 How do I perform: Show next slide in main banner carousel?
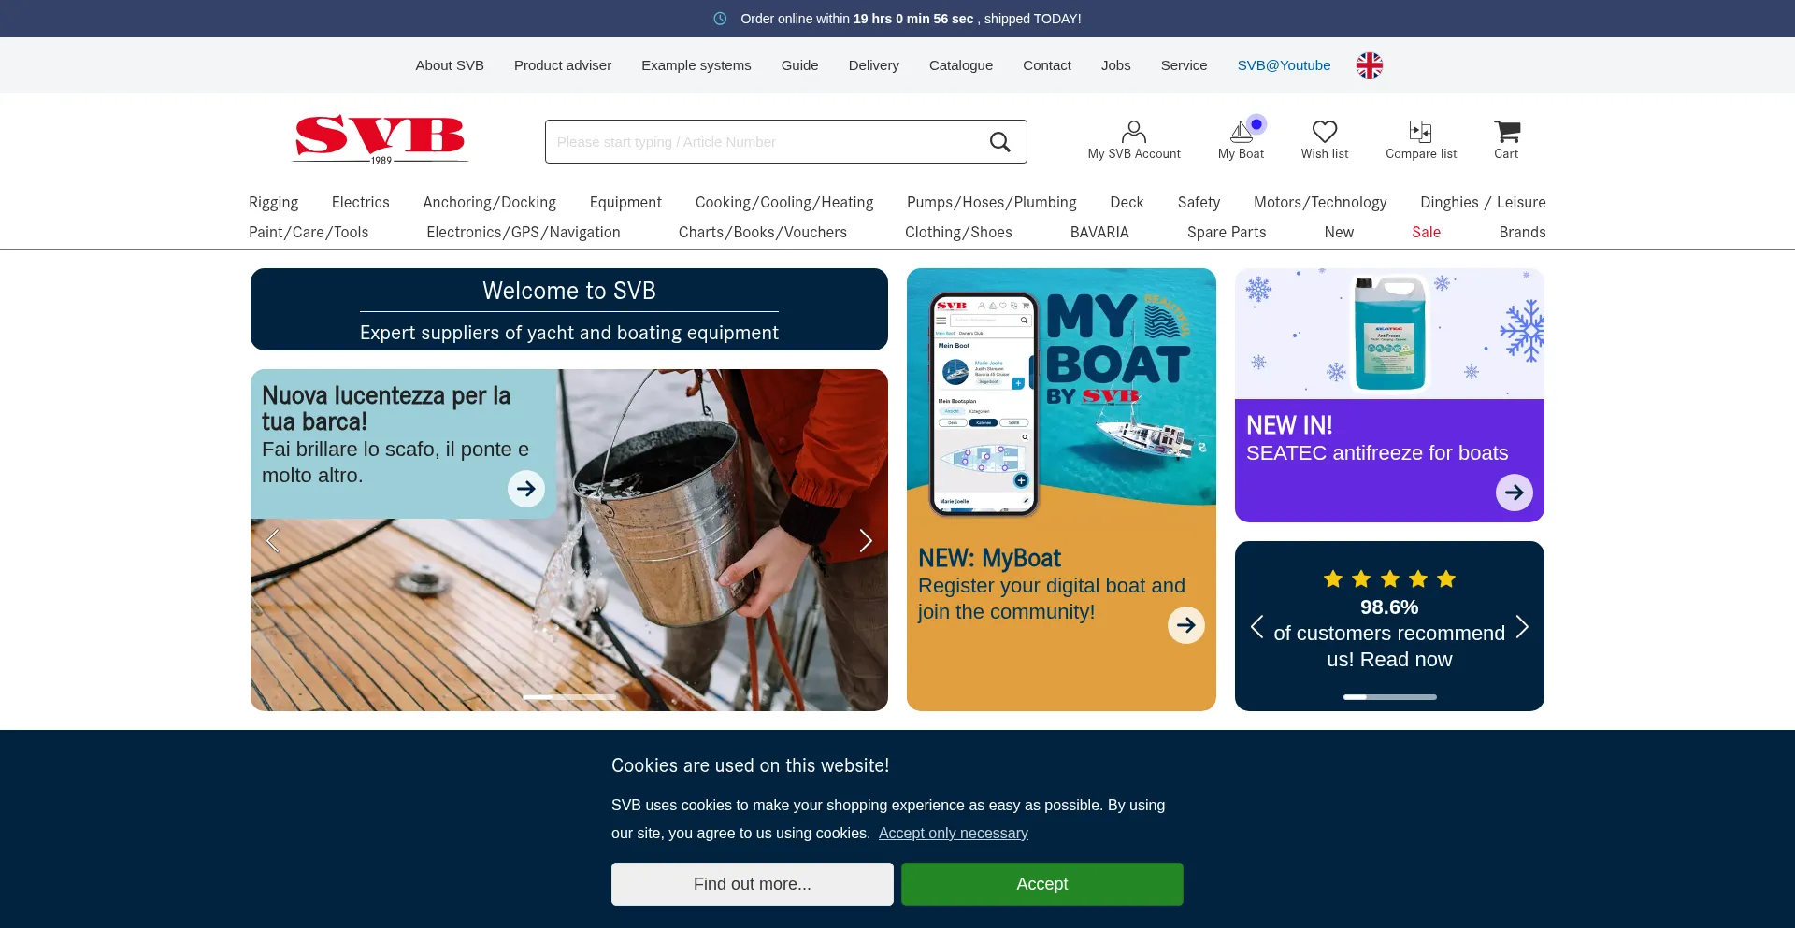[865, 540]
